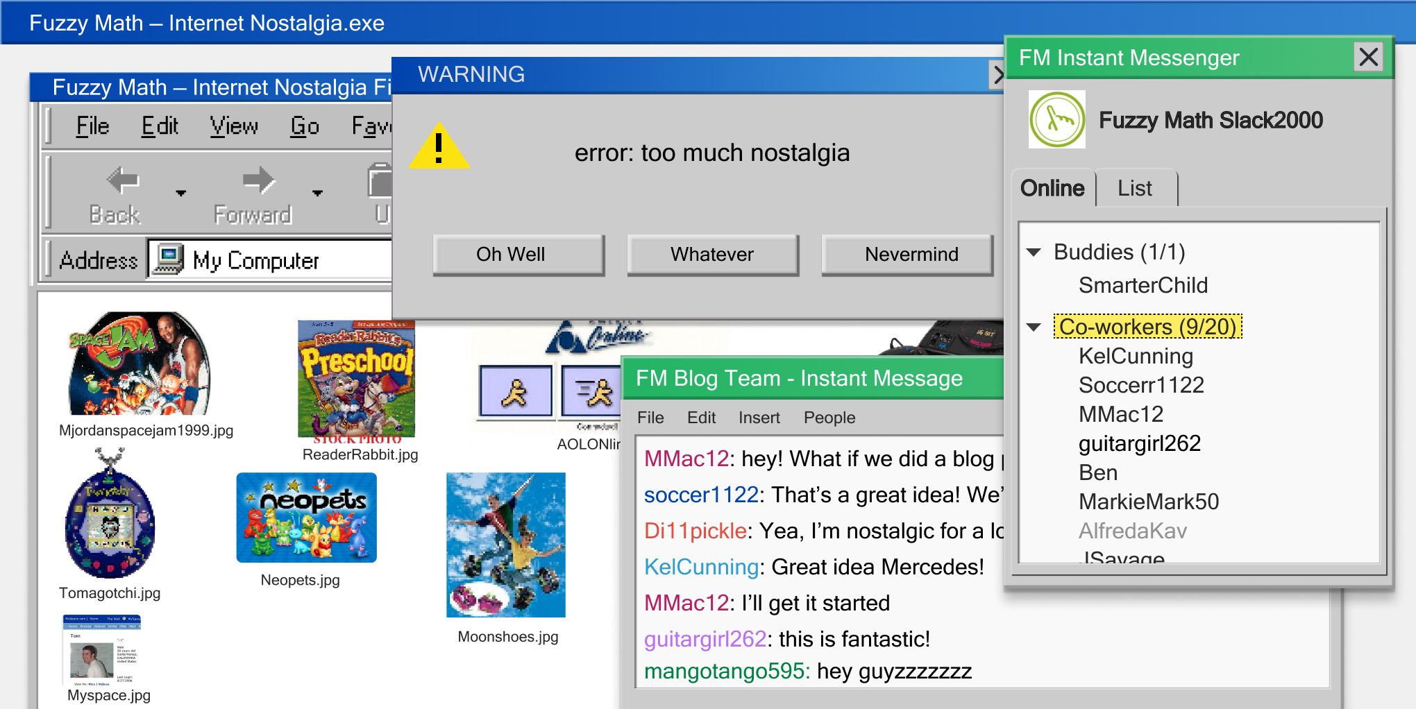Image resolution: width=1416 pixels, height=709 pixels.
Task: Click the Back arrow in file browser
Action: (x=123, y=181)
